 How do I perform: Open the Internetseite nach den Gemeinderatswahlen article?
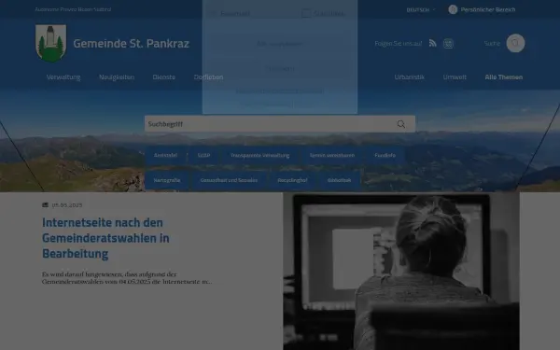pyautogui.click(x=105, y=238)
